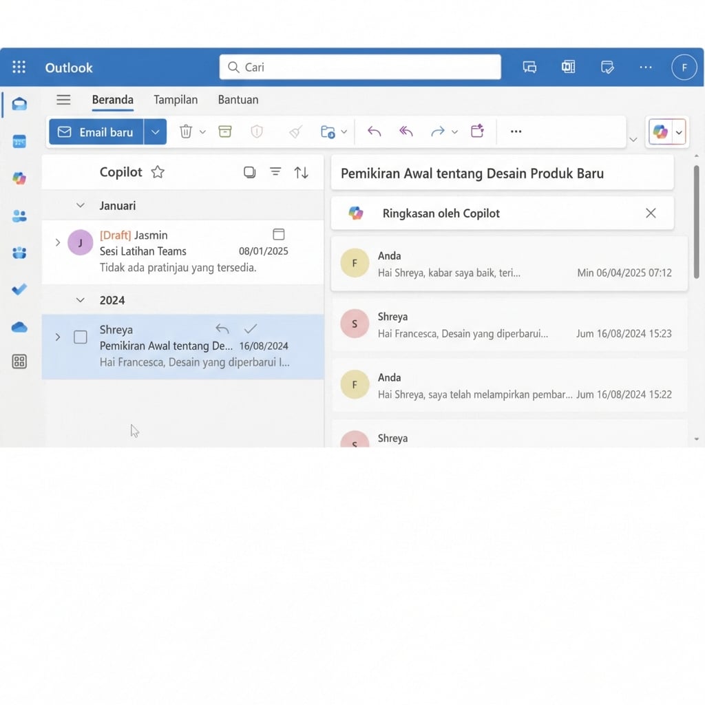Switch to the Tampilan tab
The image size is (705, 705).
click(x=175, y=100)
